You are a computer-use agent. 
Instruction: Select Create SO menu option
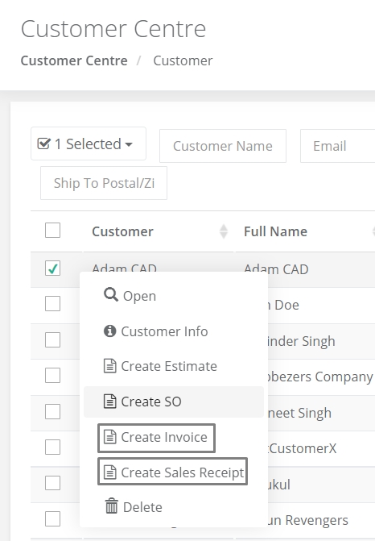[174, 402]
